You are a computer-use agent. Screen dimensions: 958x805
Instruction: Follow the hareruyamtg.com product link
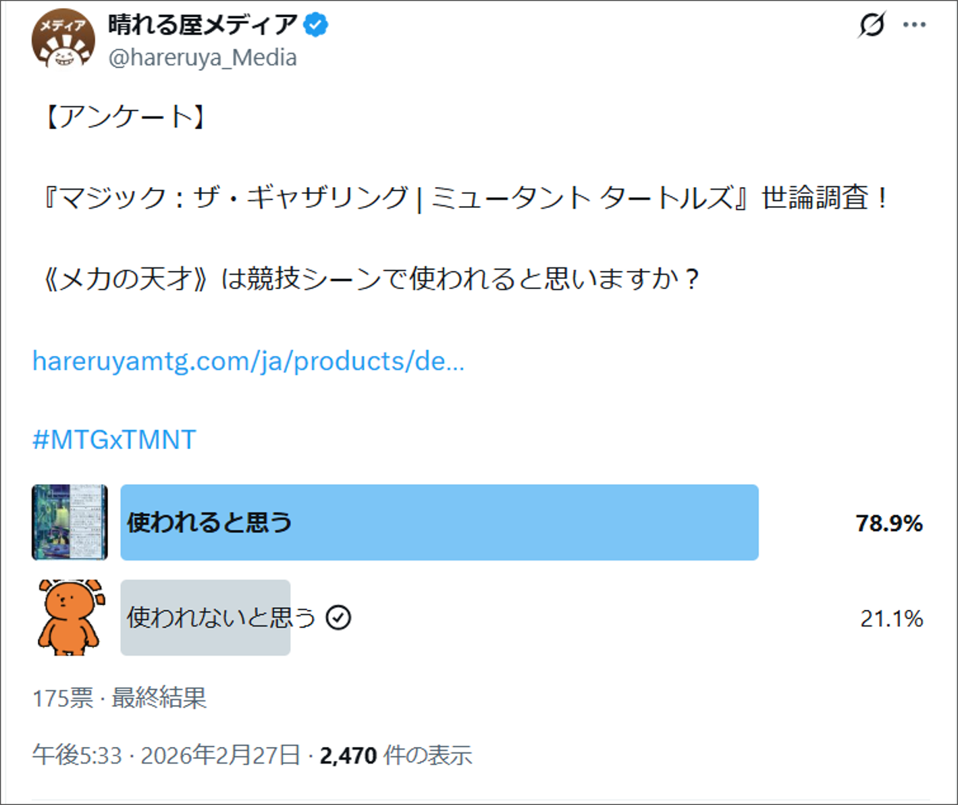(x=248, y=361)
